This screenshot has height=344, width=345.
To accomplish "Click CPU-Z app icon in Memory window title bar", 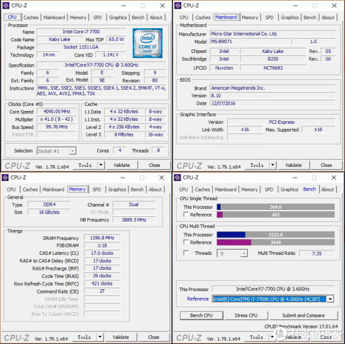I will pos(5,177).
